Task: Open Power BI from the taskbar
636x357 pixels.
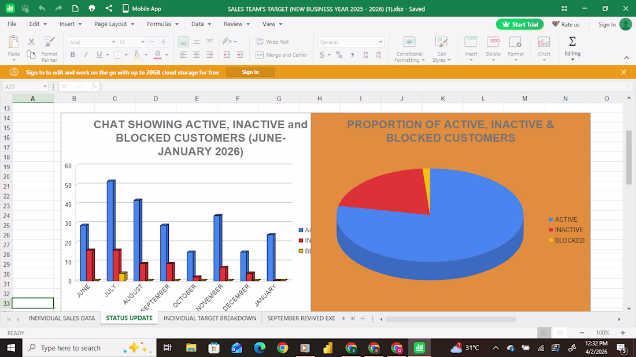Action: point(328,348)
